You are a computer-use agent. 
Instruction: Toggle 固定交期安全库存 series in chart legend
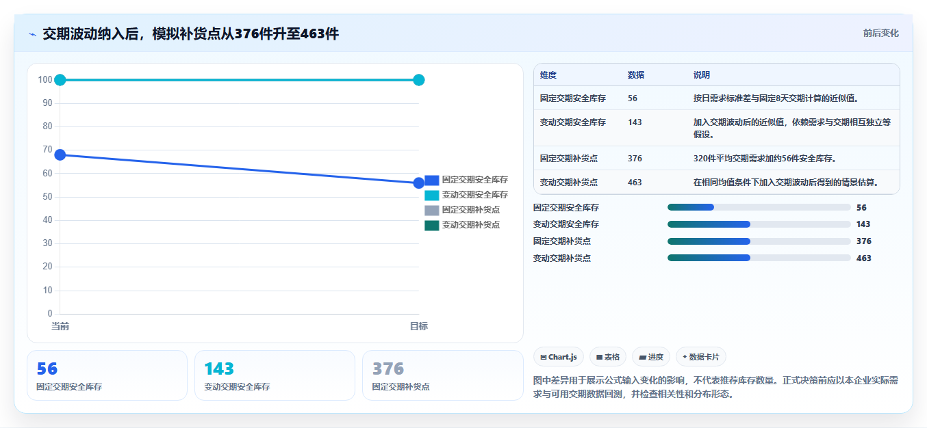click(x=466, y=180)
